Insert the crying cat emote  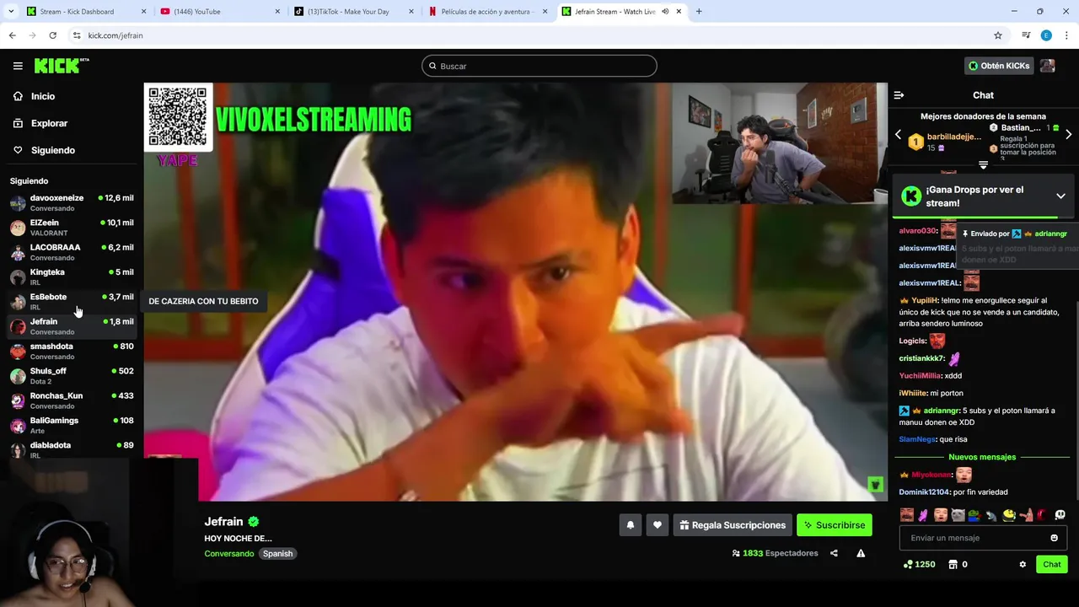pos(958,515)
